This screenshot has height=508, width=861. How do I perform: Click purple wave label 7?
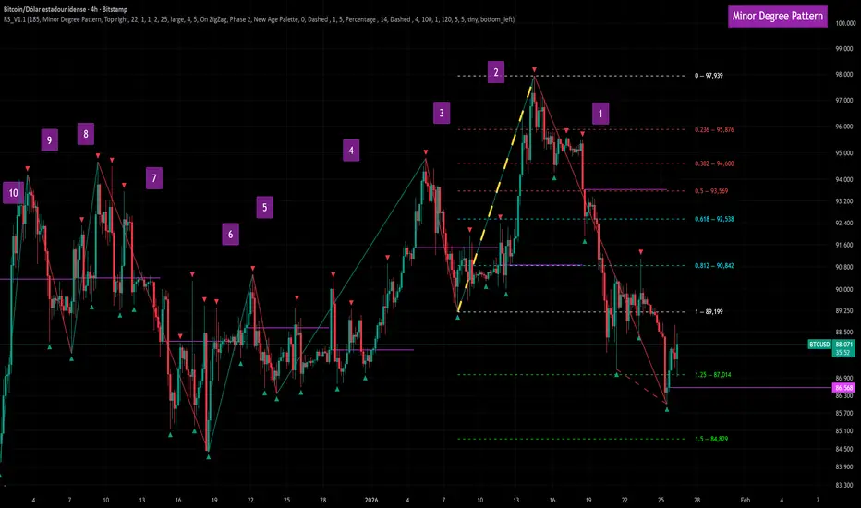(x=154, y=178)
